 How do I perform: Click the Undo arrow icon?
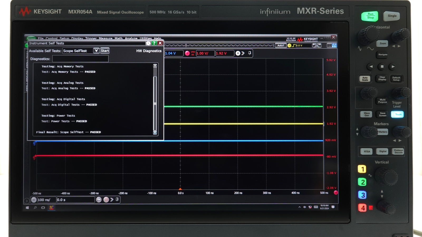click(314, 46)
